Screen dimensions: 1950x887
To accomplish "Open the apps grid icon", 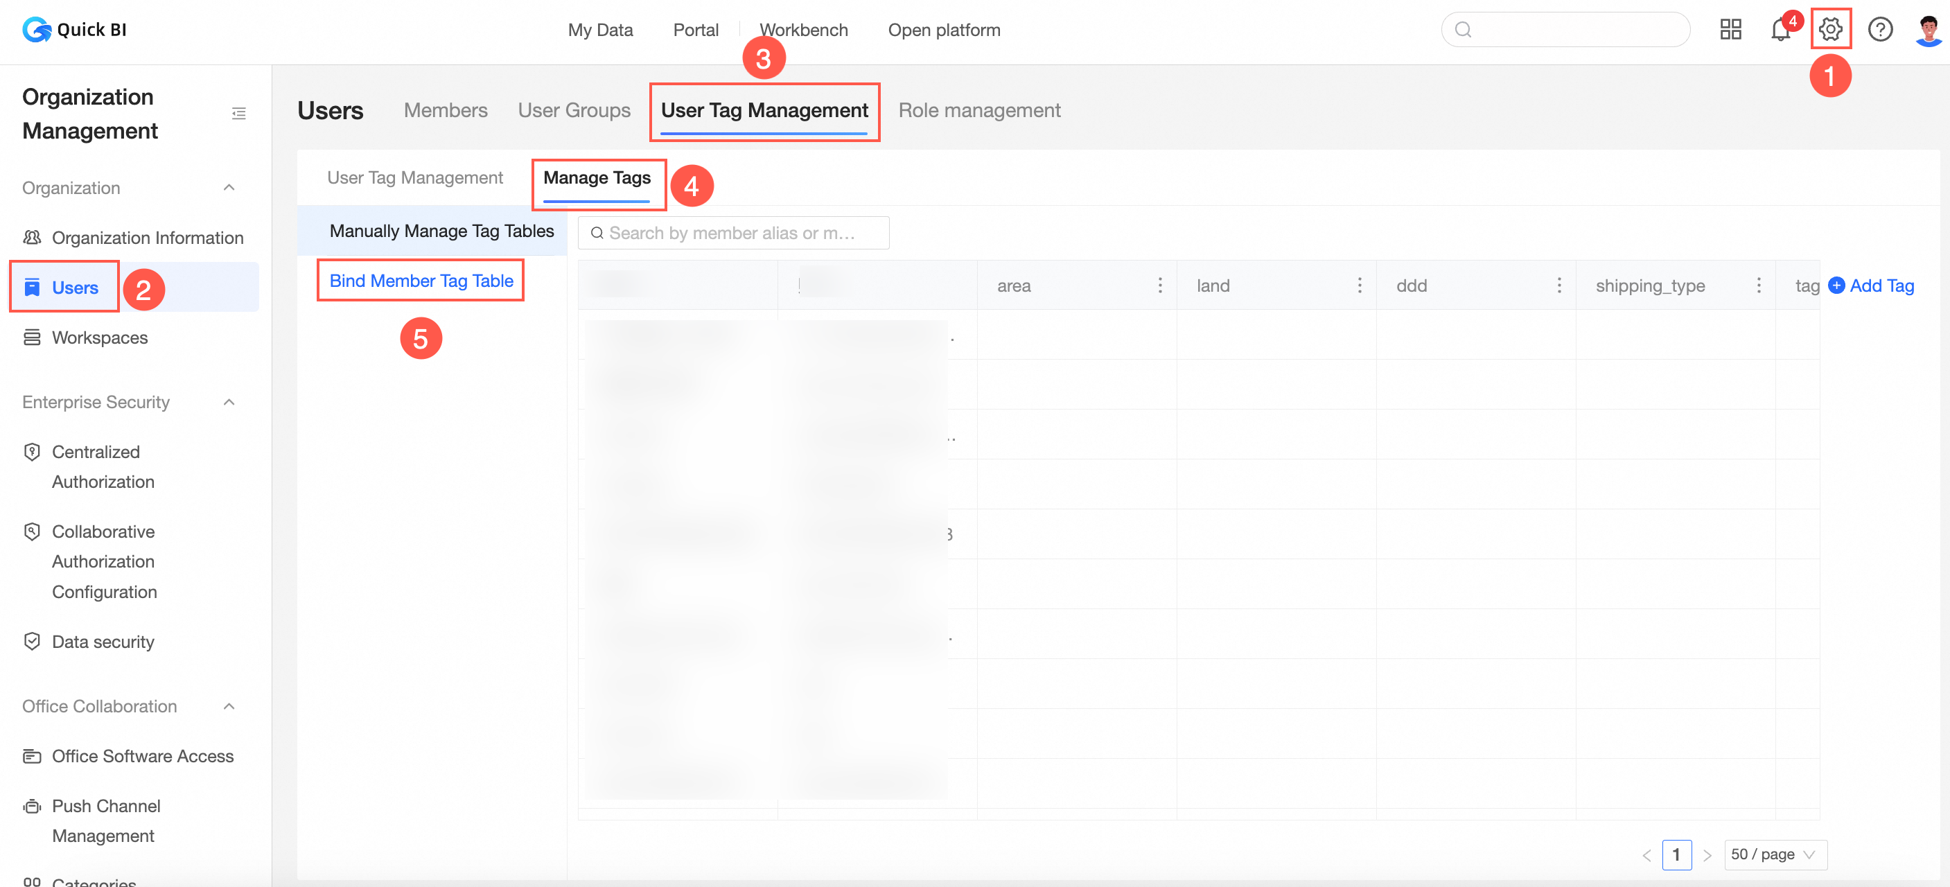I will 1730,30.
